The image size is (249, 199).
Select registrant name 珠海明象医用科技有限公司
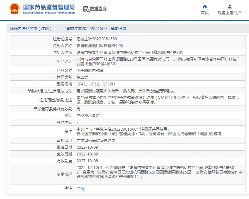click(100, 45)
